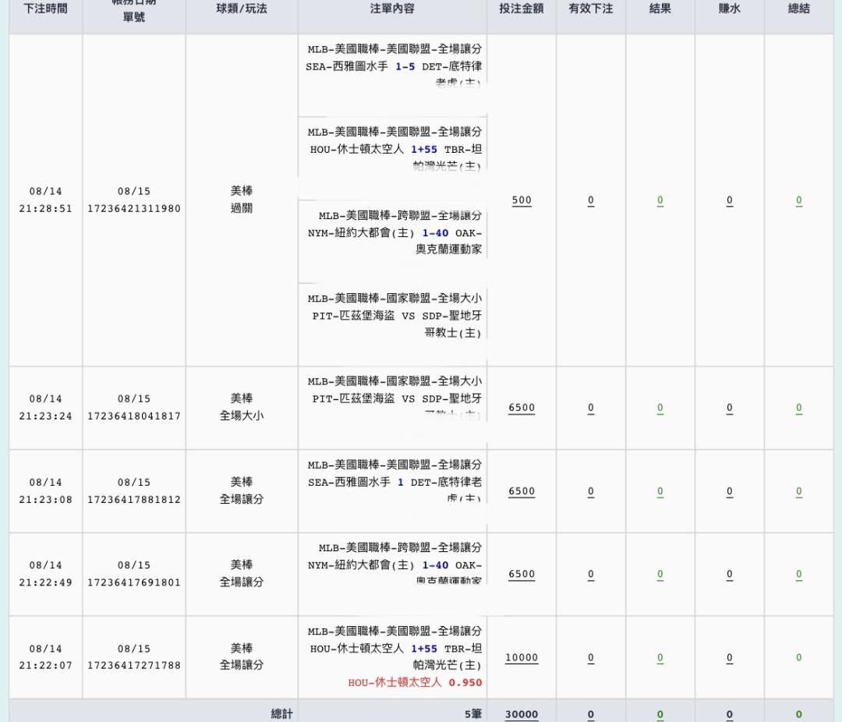Click the green 總結 0 for the 10000 bet row
This screenshot has height=722, width=842.
[799, 657]
